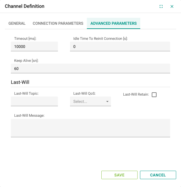
Task: Open the Connection Parameters tab
Action: pyautogui.click(x=58, y=24)
